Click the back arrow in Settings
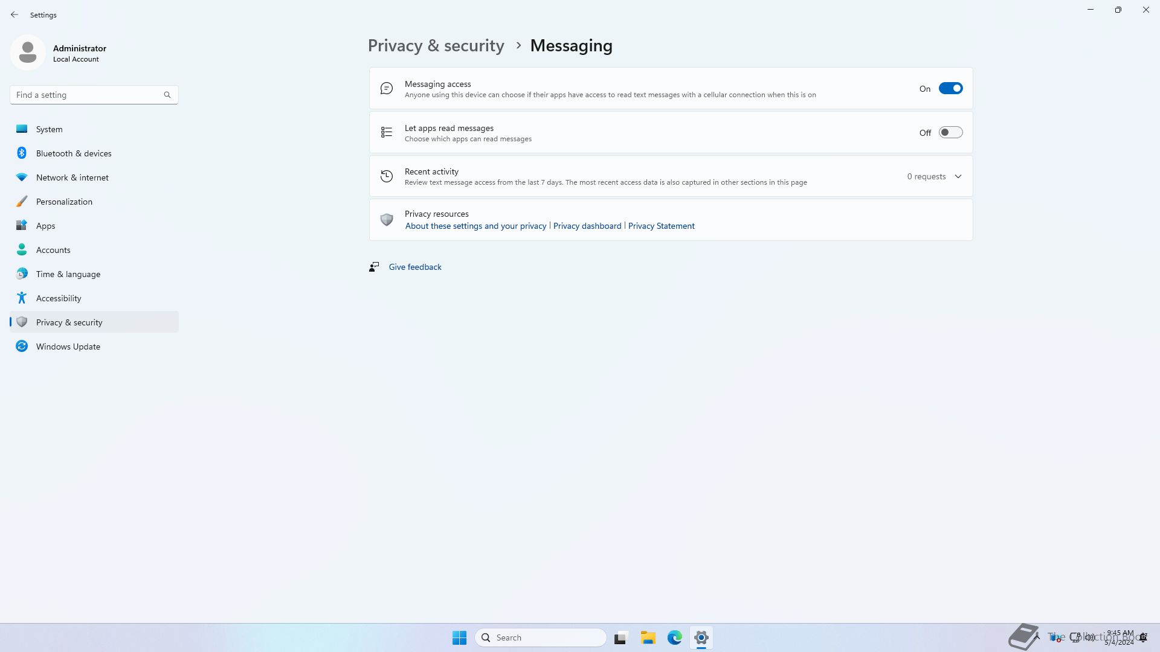Screen dimensions: 1160x652 [14, 14]
